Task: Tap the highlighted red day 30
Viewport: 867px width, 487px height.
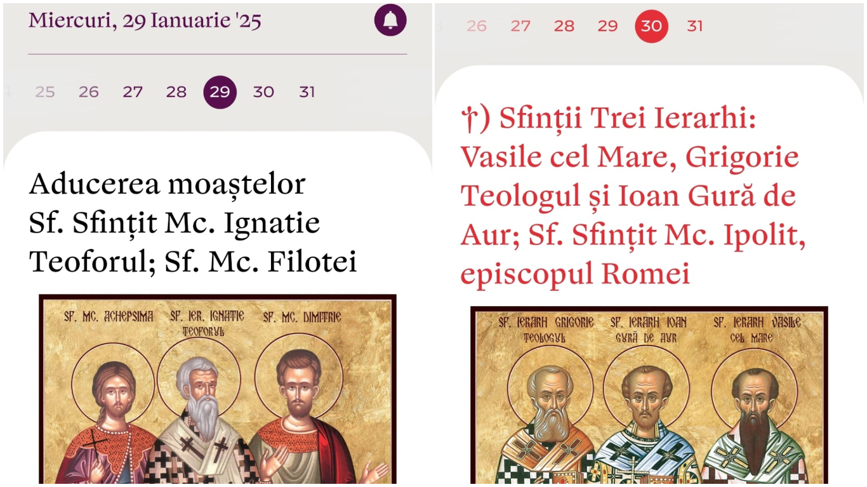Action: 652,26
